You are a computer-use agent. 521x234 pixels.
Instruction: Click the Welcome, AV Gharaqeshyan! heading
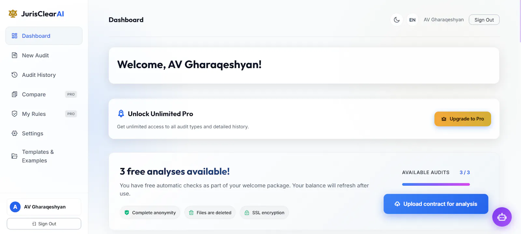pos(190,65)
